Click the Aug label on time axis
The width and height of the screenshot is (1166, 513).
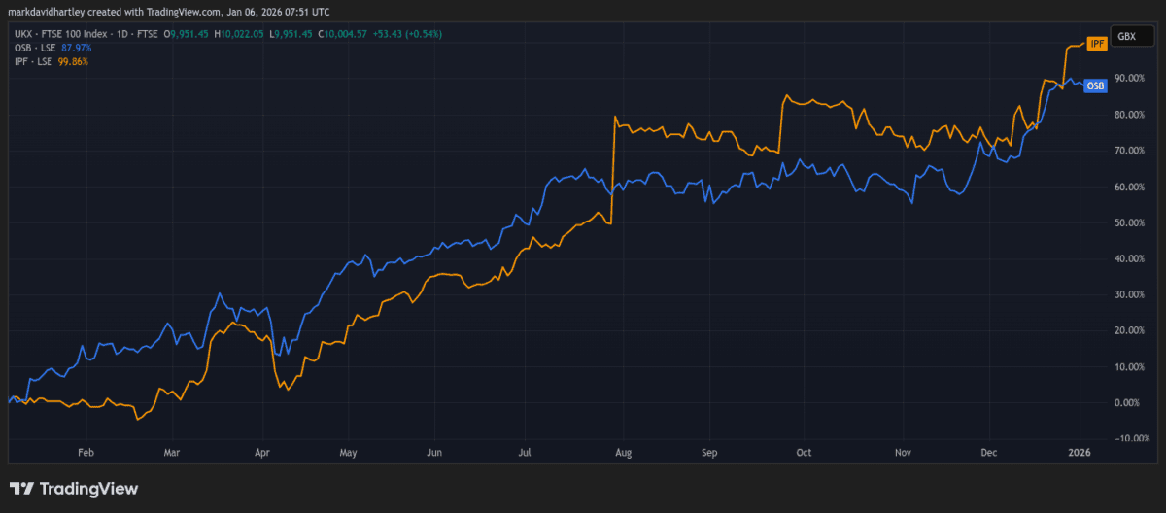click(624, 453)
